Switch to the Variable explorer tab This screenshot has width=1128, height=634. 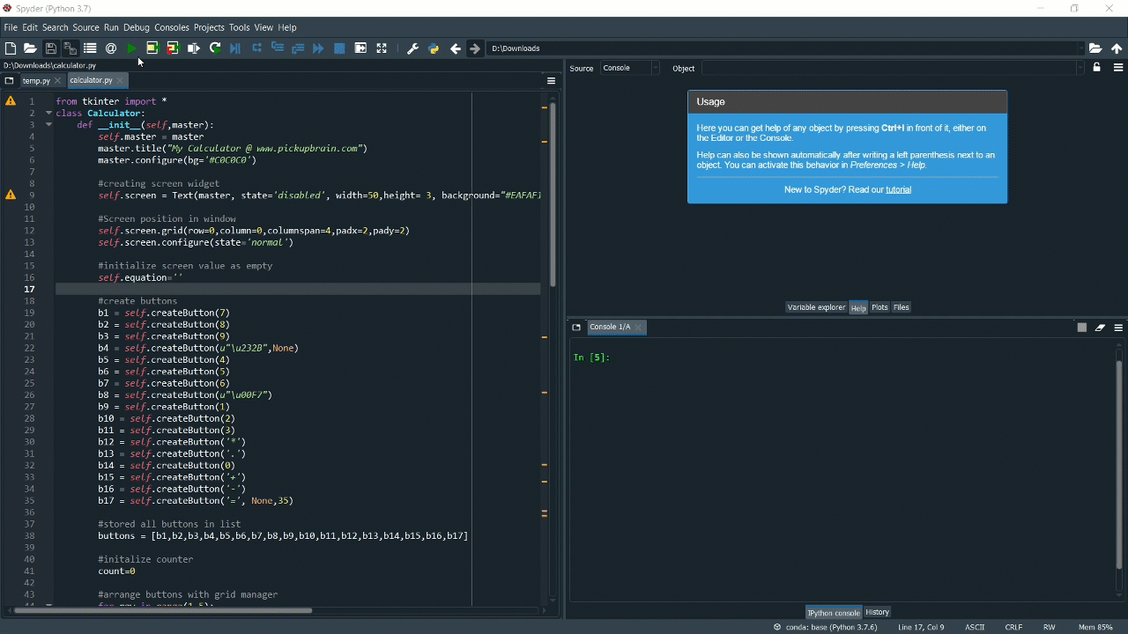pyautogui.click(x=816, y=307)
